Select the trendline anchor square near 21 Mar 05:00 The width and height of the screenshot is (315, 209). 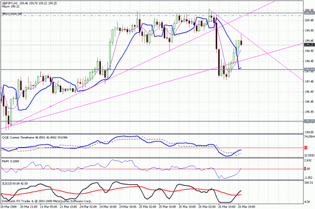(50, 106)
